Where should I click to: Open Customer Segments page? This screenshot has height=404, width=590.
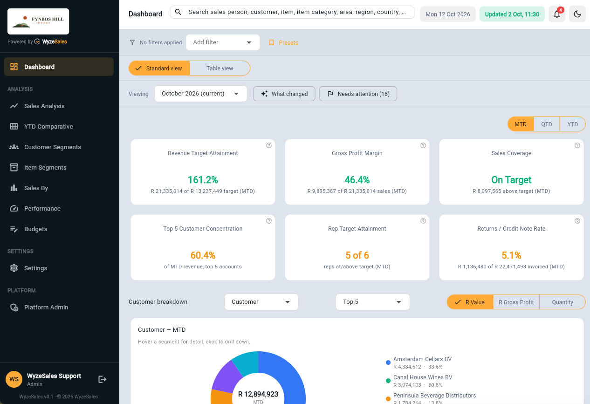coord(59,147)
